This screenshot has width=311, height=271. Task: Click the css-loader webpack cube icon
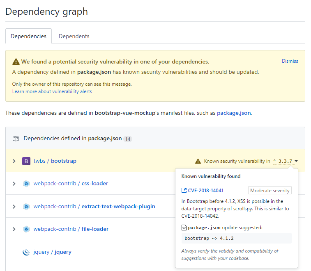click(26, 184)
